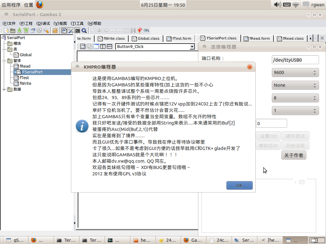Viewport: 326px width, 244px height.
Task: Click the 关于作者 button
Action: [294, 155]
